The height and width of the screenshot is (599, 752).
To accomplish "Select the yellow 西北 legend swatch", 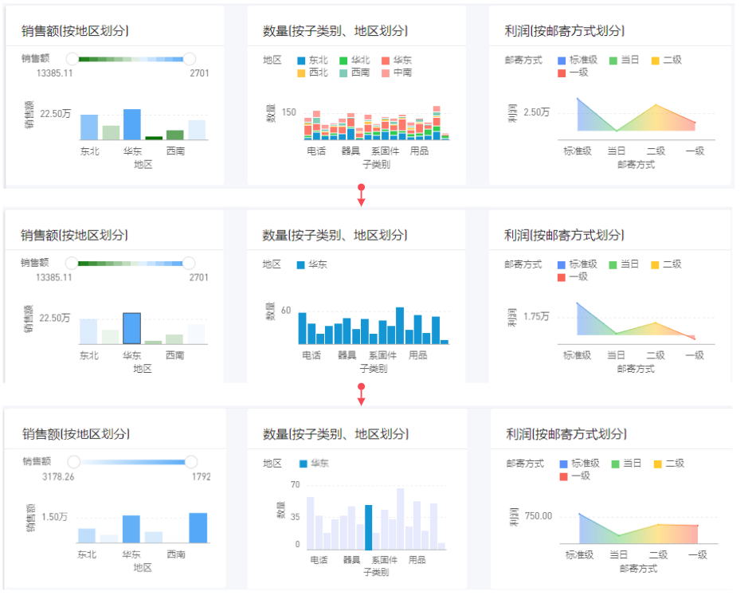I will [x=301, y=73].
